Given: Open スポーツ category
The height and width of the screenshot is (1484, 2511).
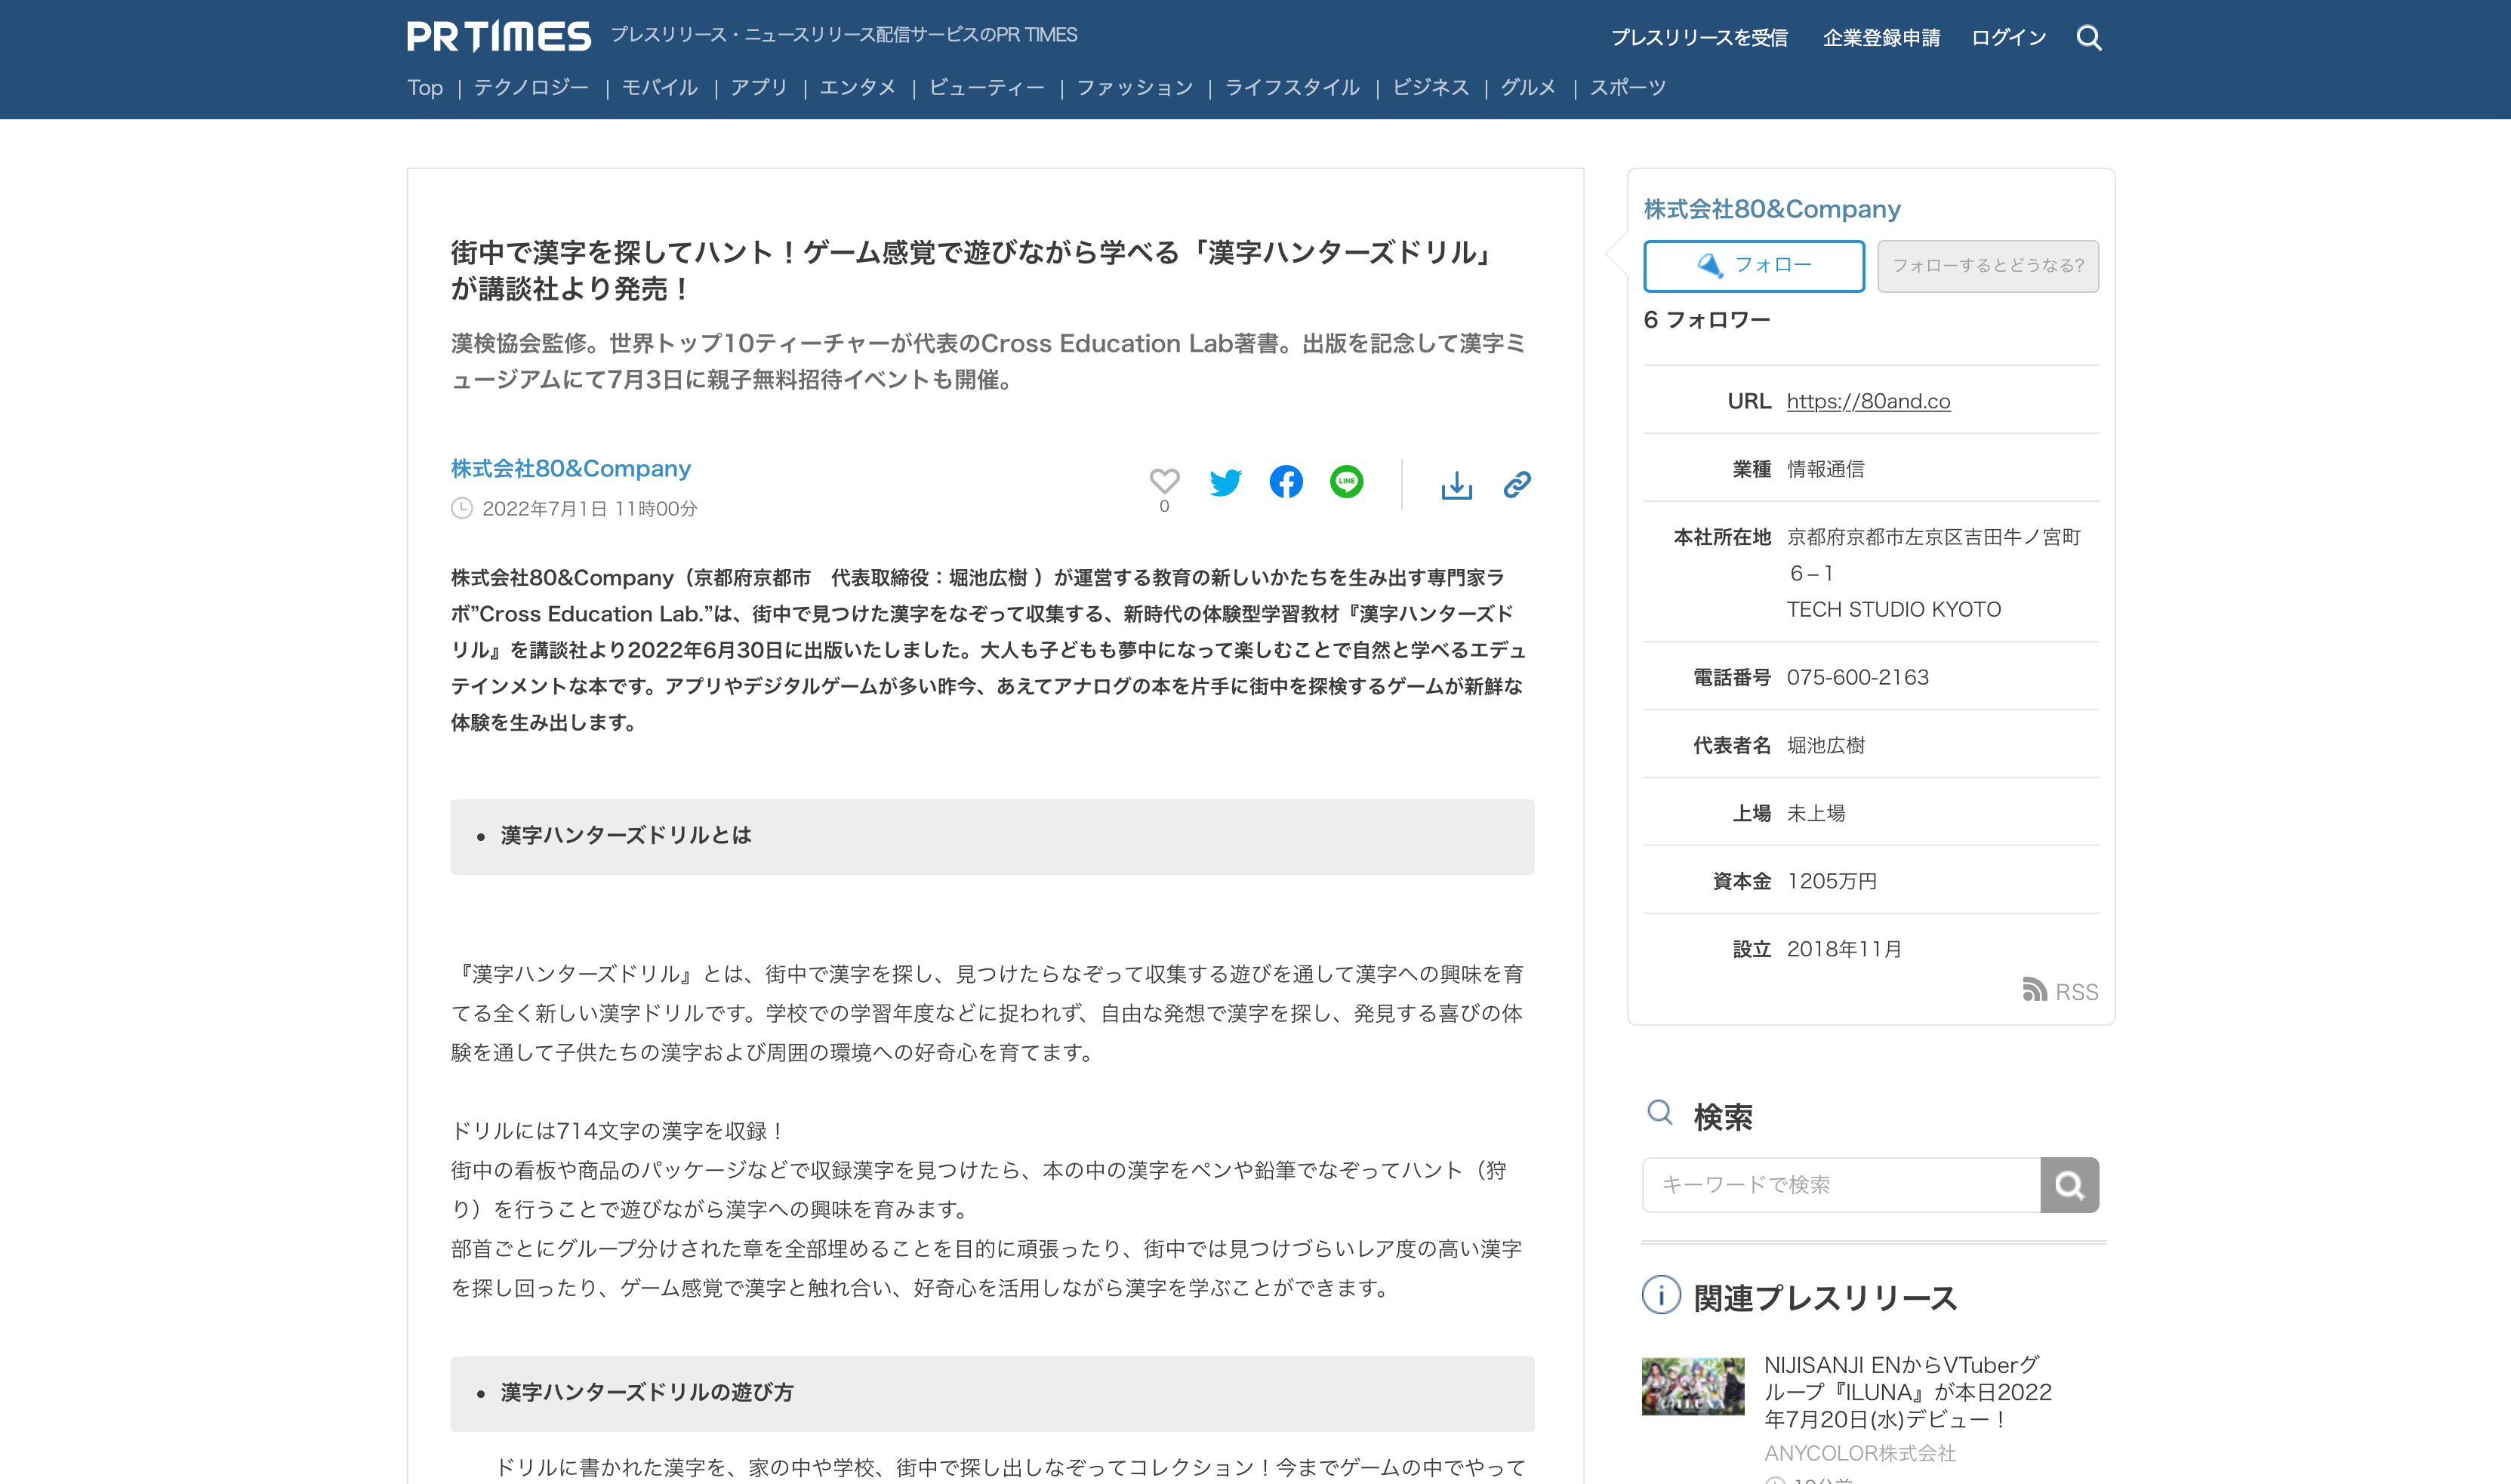Looking at the screenshot, I should coord(1628,88).
